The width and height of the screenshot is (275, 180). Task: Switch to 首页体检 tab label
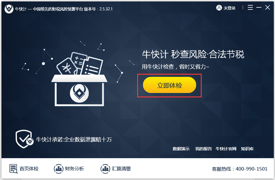click(29, 168)
